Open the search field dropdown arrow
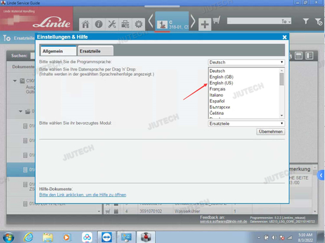325x243 pixels. coord(290,21)
